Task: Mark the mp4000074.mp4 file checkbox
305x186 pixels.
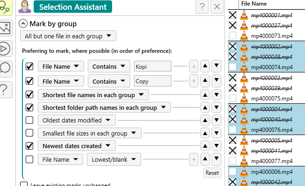Action: coord(233,67)
